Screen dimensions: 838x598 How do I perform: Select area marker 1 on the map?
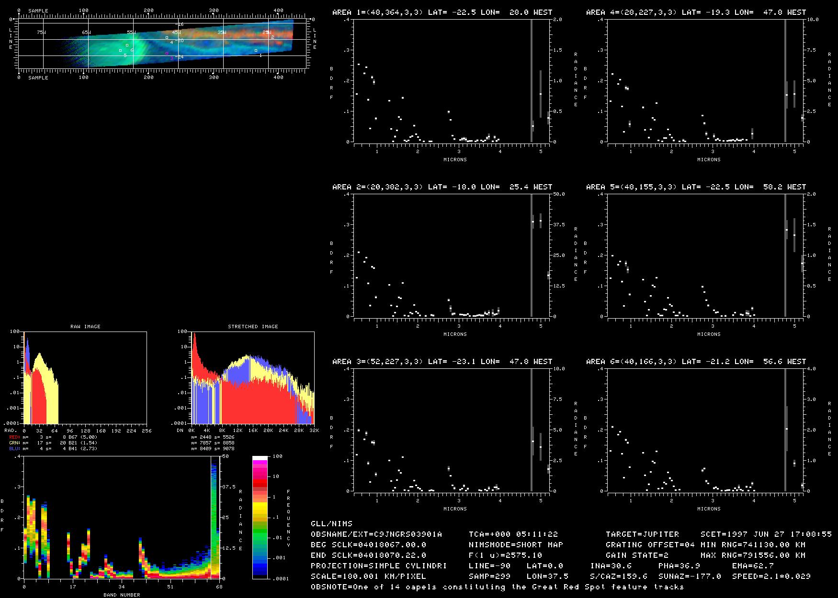pos(256,50)
